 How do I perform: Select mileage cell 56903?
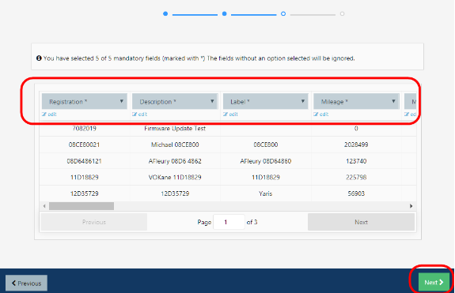(x=356, y=193)
